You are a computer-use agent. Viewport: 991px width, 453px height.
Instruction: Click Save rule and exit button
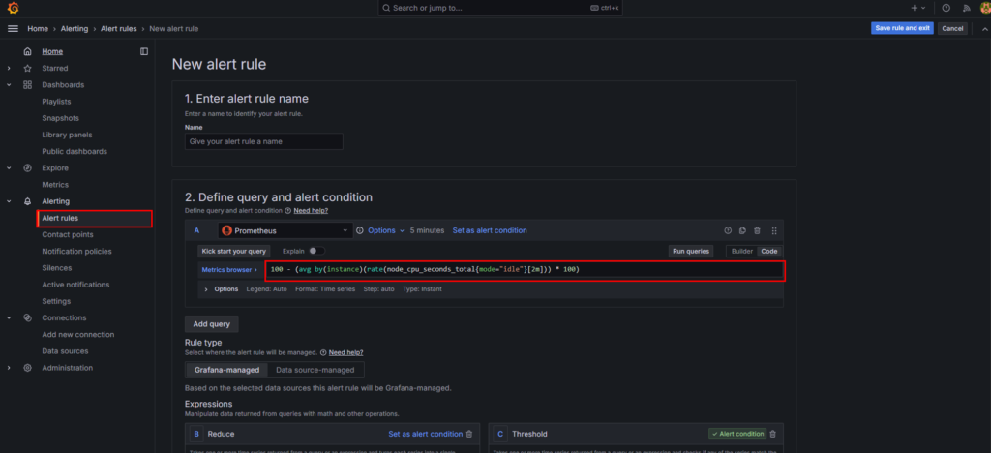click(902, 28)
